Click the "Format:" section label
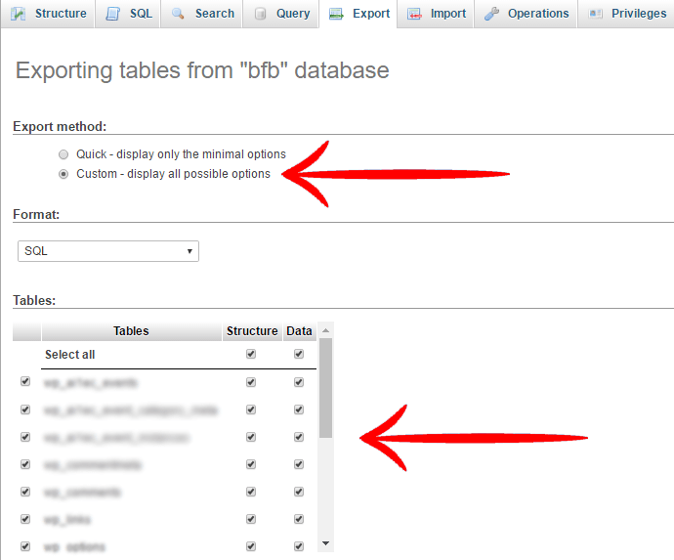This screenshot has height=560, width=674. [36, 214]
